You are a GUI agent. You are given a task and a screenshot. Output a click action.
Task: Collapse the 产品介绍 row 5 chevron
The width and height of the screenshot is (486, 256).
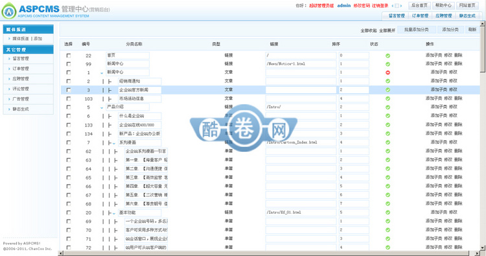(x=102, y=108)
